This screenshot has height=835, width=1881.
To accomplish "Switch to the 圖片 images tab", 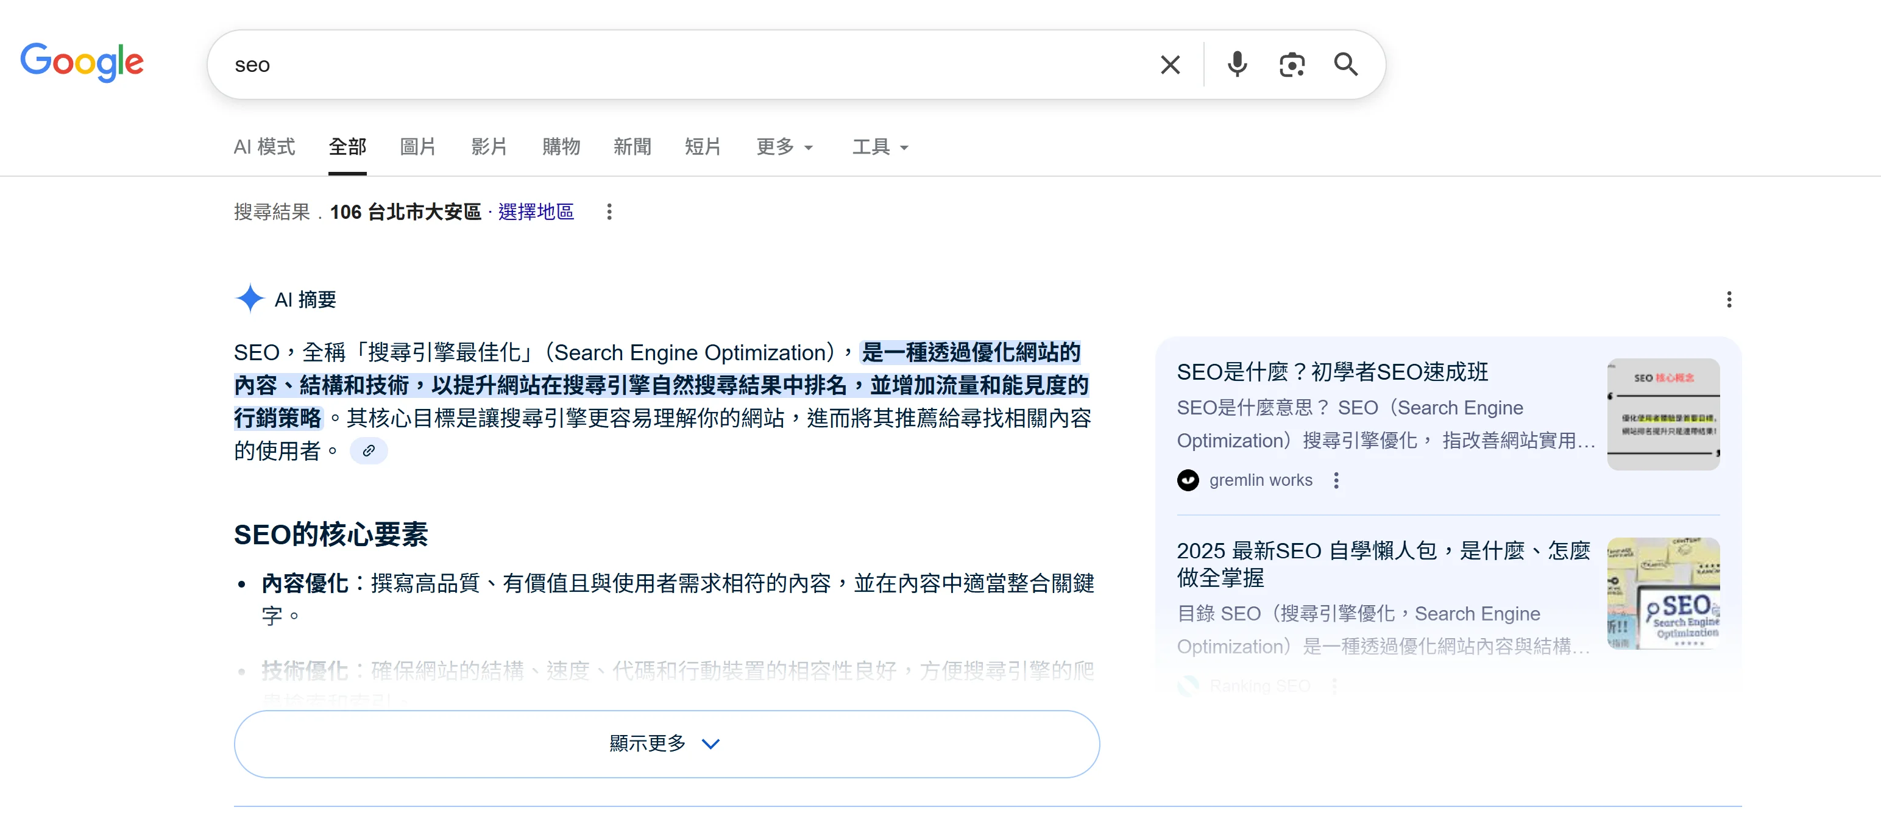I will [417, 147].
